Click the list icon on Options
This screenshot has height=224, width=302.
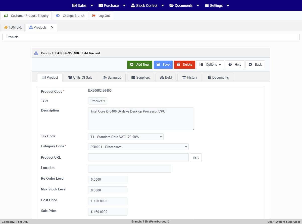coord(201,64)
